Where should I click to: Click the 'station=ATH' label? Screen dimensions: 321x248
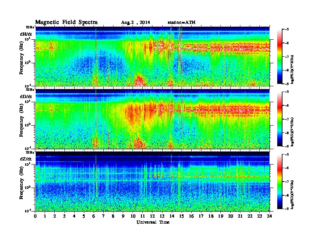[x=182, y=22]
